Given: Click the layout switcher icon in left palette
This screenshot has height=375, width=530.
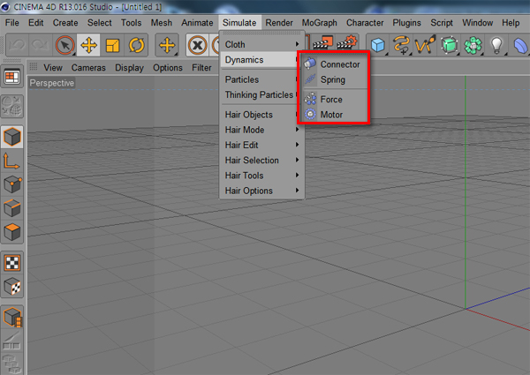Looking at the screenshot, I should 11,77.
